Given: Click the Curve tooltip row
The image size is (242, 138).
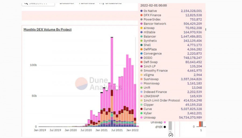Looking at the screenshot, I should (x=171, y=109).
